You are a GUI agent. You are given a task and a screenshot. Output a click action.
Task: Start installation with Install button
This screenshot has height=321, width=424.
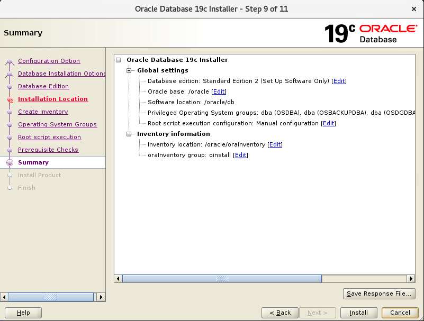[x=358, y=313]
